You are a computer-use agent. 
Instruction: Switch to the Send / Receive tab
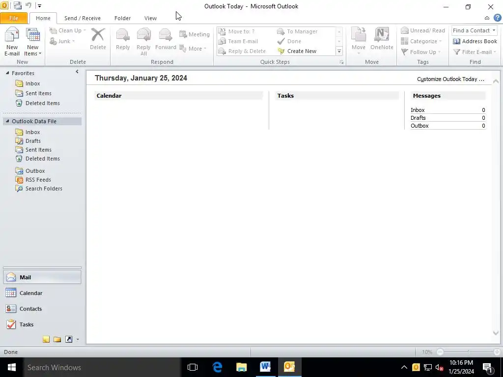click(x=83, y=18)
